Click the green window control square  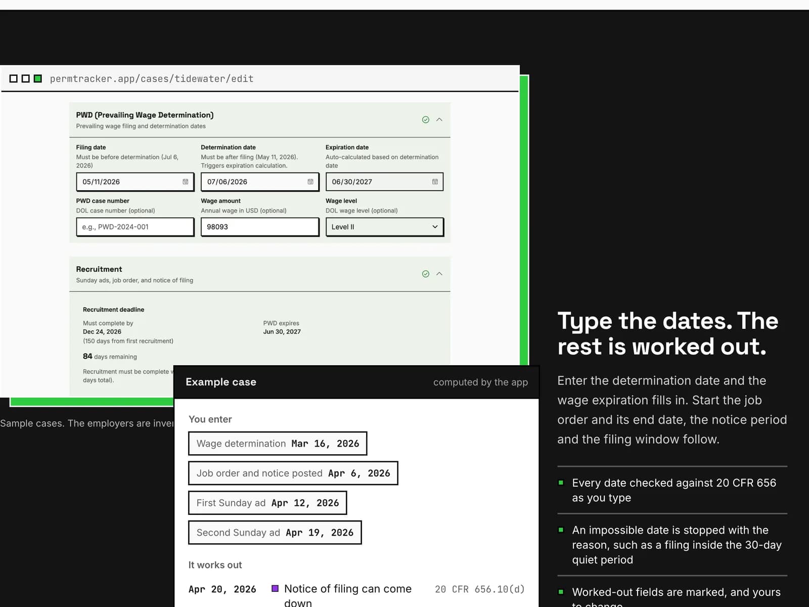pos(38,78)
